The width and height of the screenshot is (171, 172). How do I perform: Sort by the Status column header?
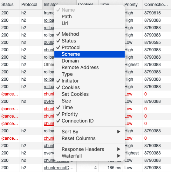point(10,5)
